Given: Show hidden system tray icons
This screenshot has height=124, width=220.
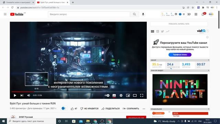Looking at the screenshot, I should pyautogui.click(x=178, y=121).
